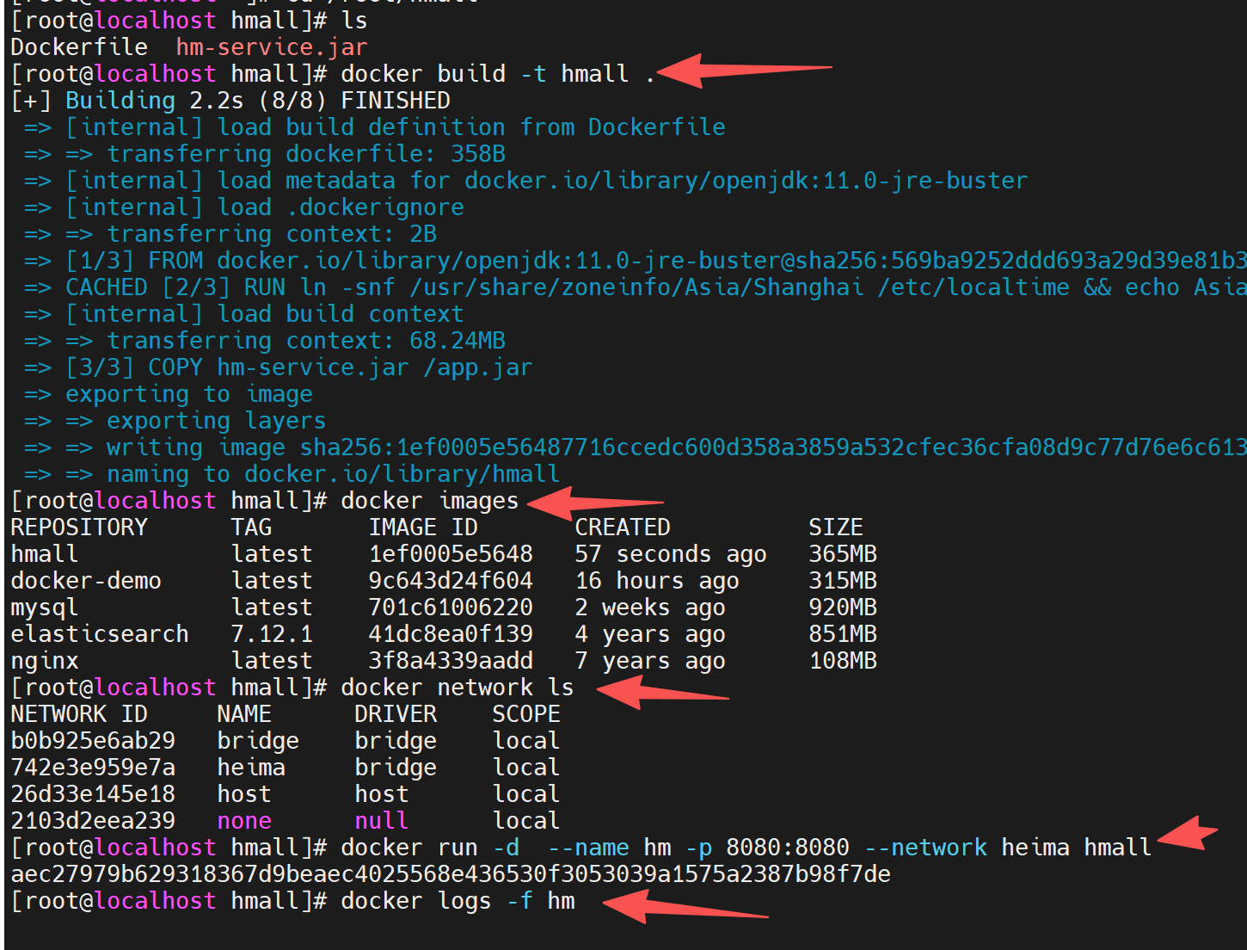Click the nginx repository name
1247x950 pixels.
pyautogui.click(x=45, y=661)
